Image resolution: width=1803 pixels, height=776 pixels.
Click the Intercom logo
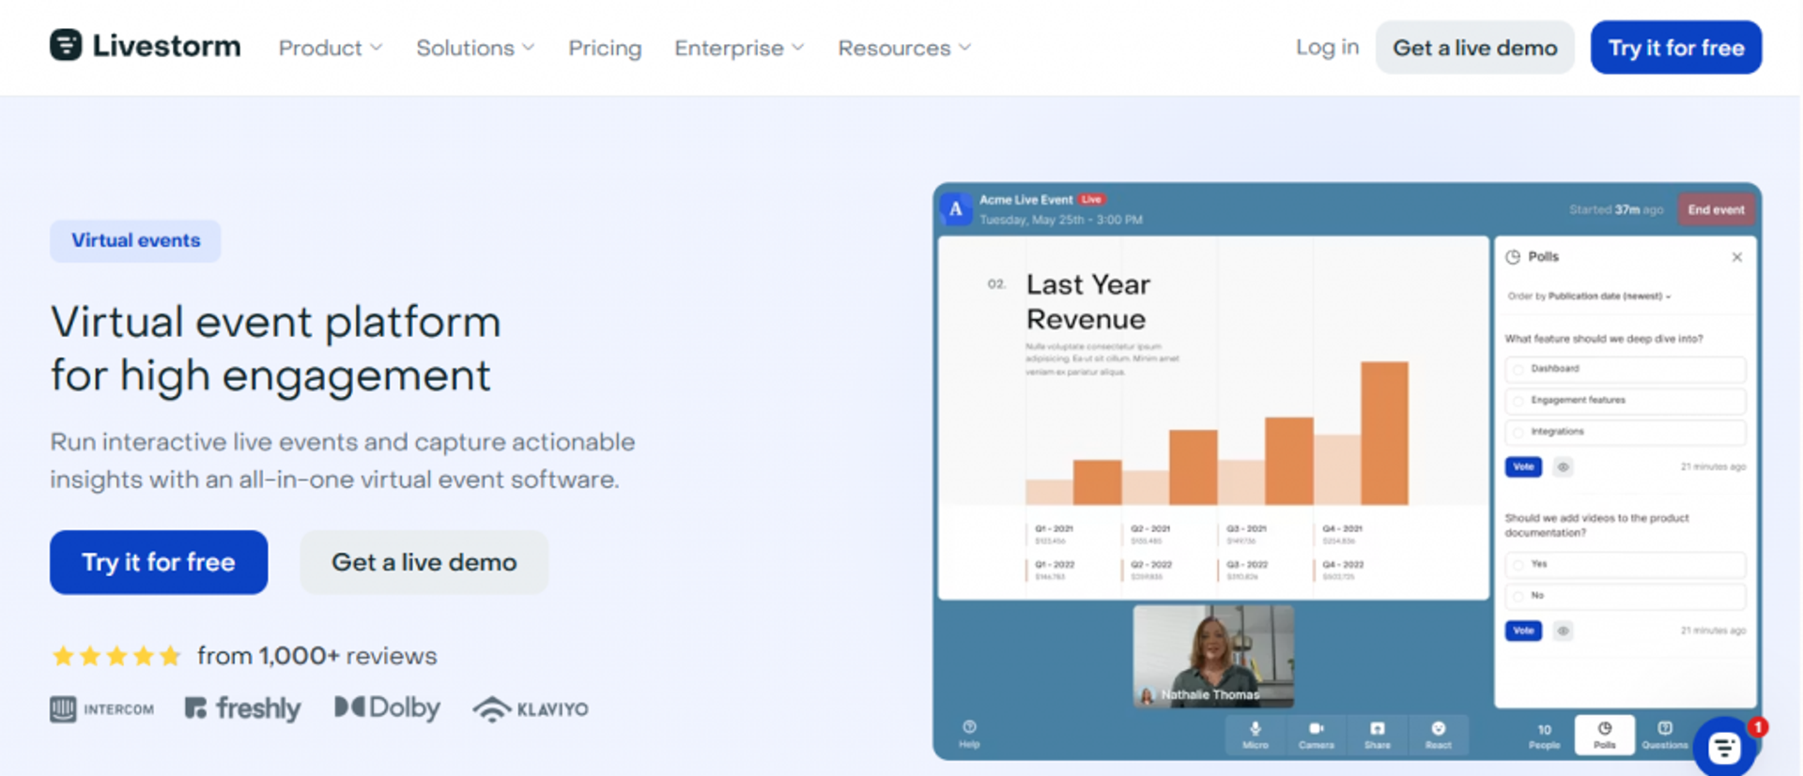(x=101, y=709)
